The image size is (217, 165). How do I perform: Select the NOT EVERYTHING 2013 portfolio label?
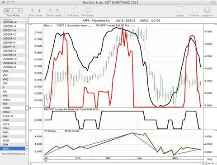tap(14, 154)
